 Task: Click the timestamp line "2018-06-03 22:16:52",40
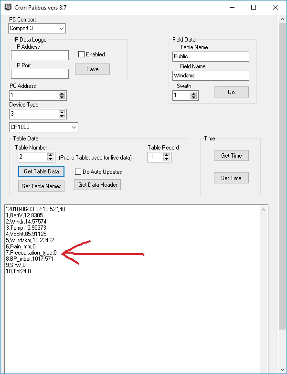click(x=35, y=209)
